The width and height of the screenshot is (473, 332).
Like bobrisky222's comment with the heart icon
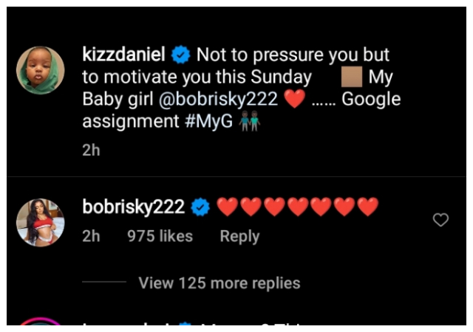tap(440, 220)
